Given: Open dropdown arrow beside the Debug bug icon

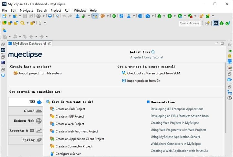Looking at the screenshot, I should pos(164,16).
